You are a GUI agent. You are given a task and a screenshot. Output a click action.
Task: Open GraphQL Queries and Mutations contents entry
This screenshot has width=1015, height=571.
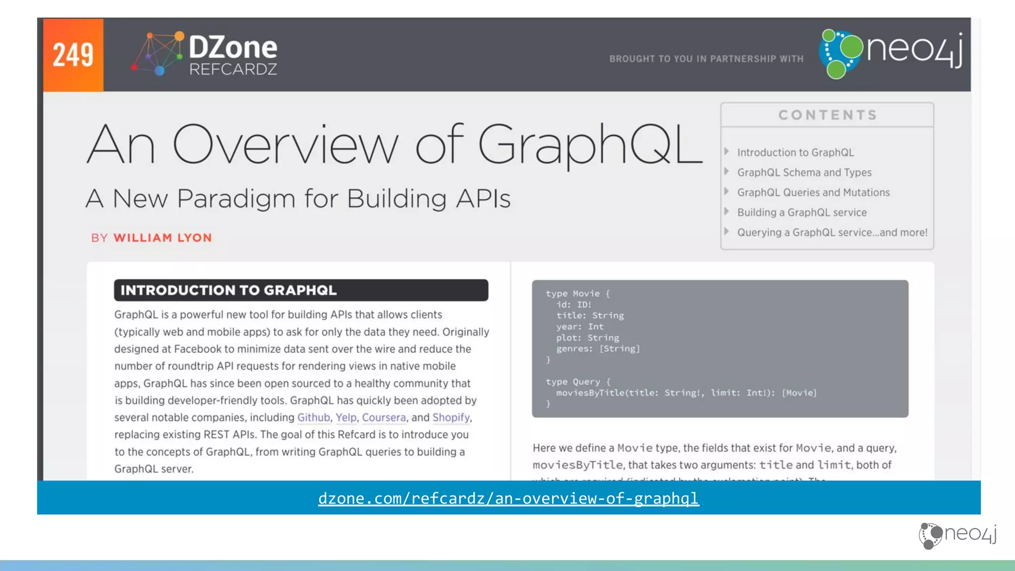click(813, 192)
